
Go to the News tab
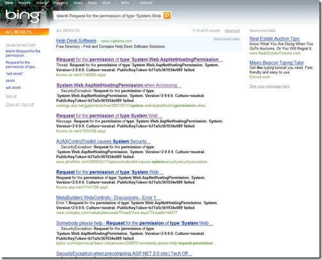tap(78, 3)
